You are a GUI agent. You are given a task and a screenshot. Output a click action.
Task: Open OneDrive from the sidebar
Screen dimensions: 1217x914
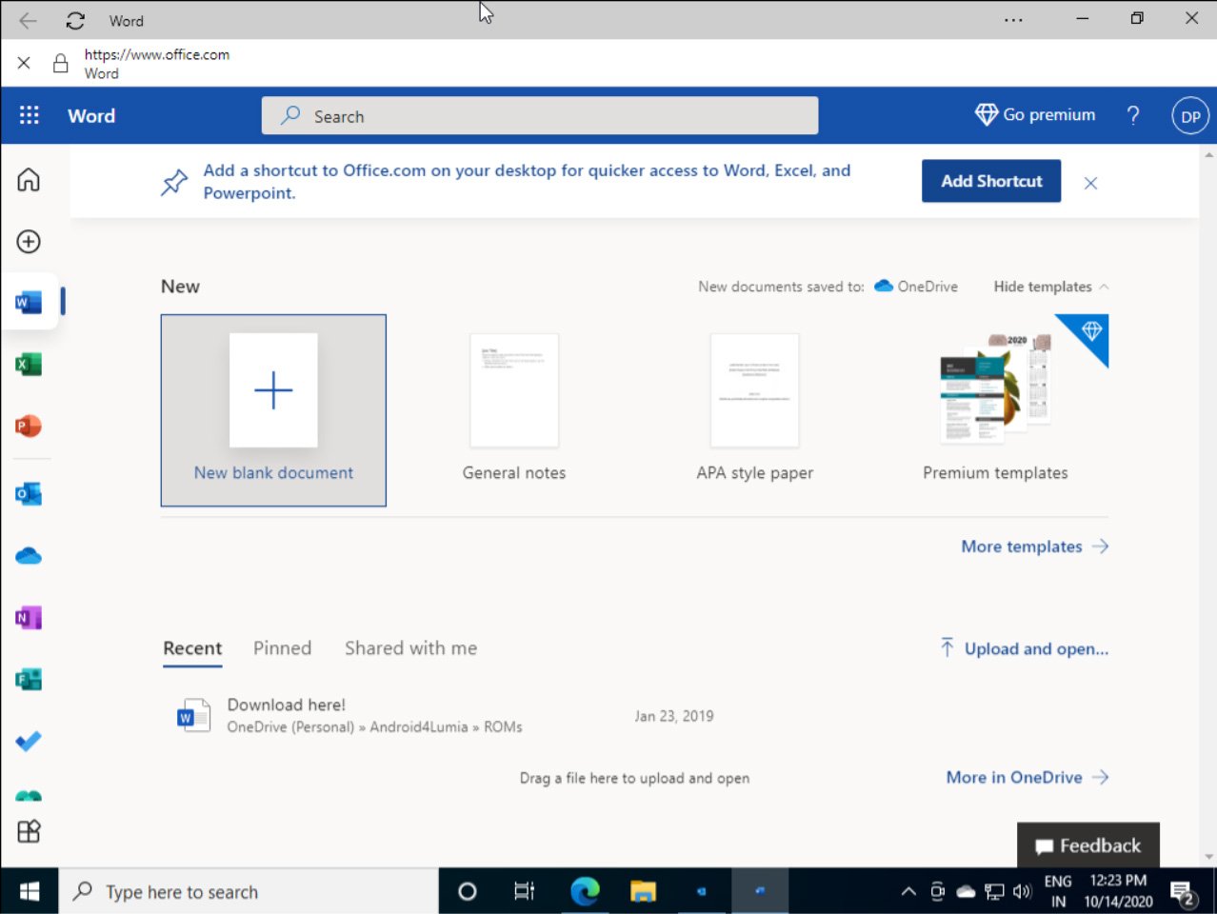[29, 555]
